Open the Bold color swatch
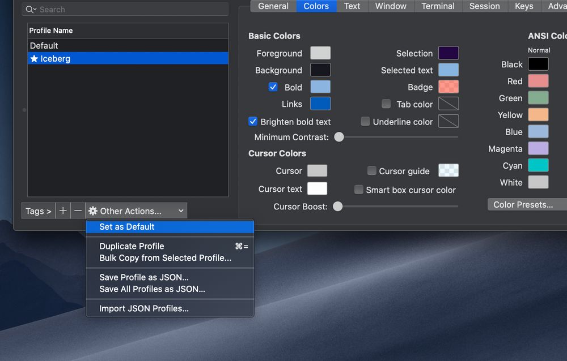 coord(320,87)
